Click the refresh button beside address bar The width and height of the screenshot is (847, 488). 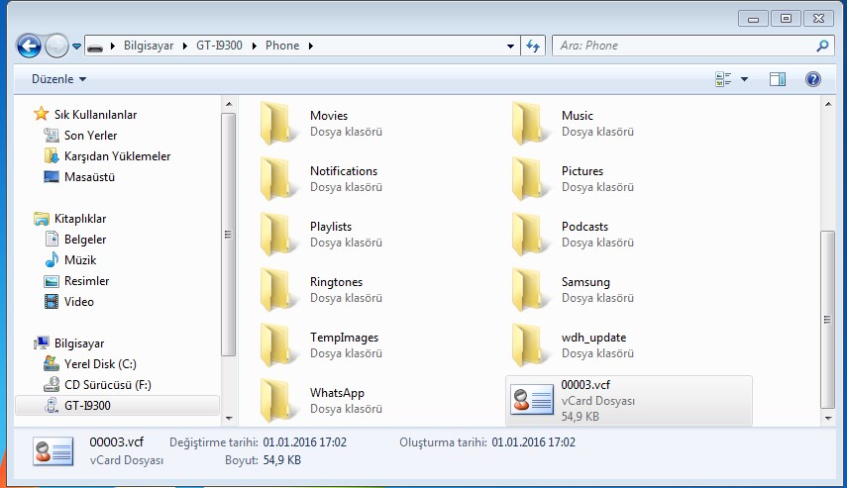pyautogui.click(x=533, y=46)
